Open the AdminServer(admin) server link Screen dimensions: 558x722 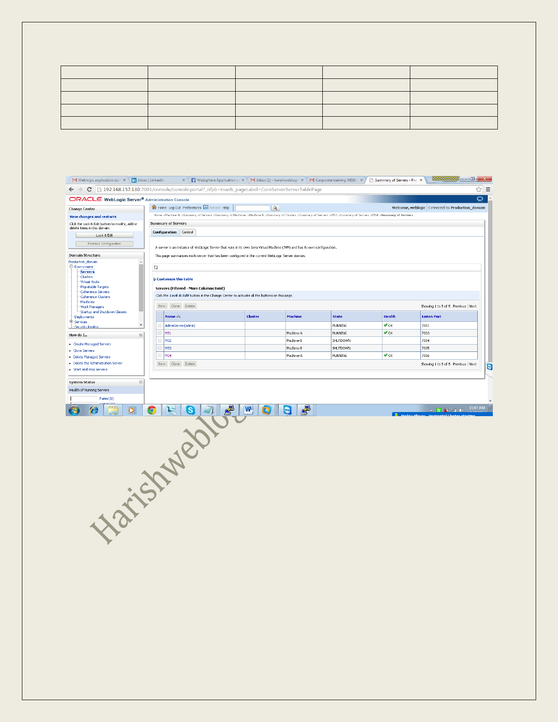(x=180, y=325)
